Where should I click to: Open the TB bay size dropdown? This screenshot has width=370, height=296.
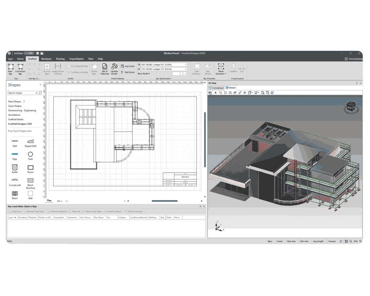[186, 65]
